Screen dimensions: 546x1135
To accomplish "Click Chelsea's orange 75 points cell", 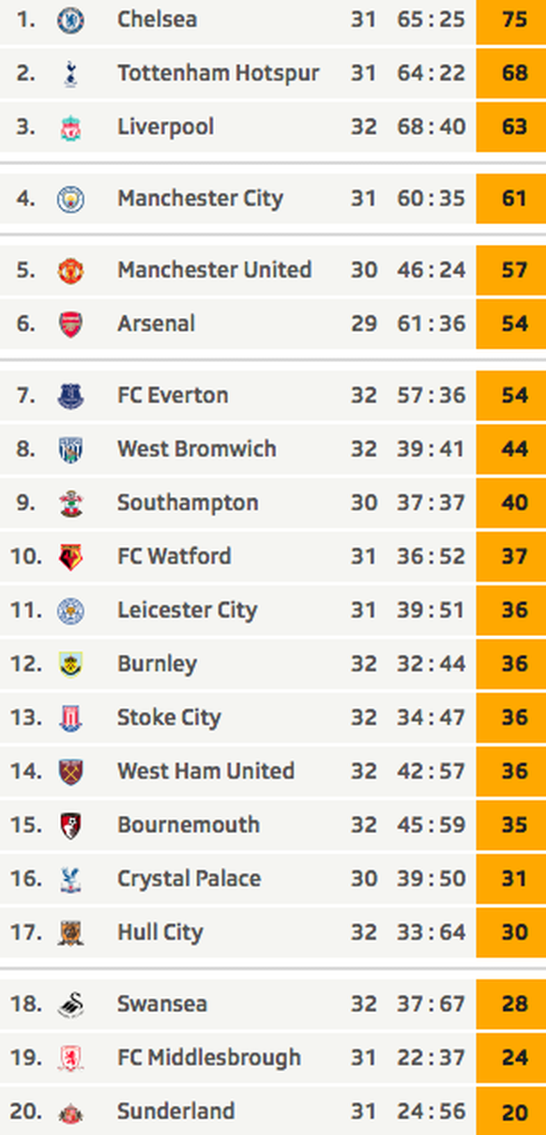I will (511, 19).
